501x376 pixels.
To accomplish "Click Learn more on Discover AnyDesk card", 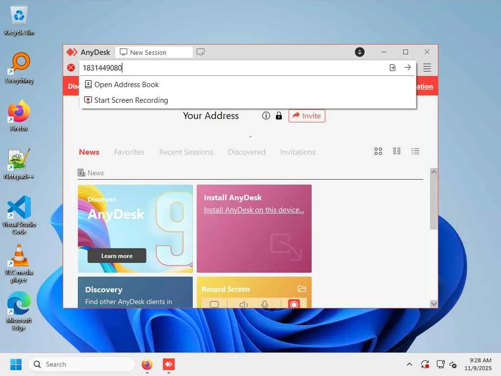I will (x=117, y=256).
